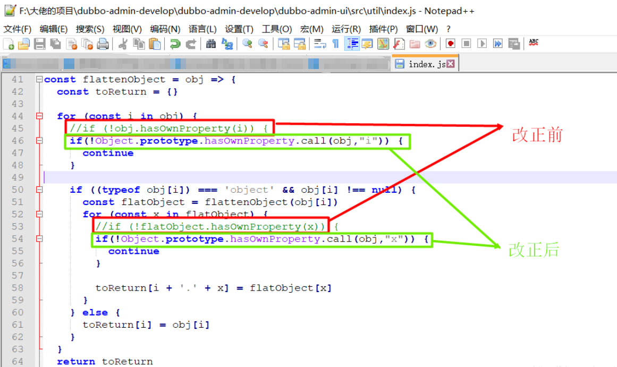Screen dimensions: 617x367
Task: Collapse the inner for fold at line 52
Action: coord(39,214)
